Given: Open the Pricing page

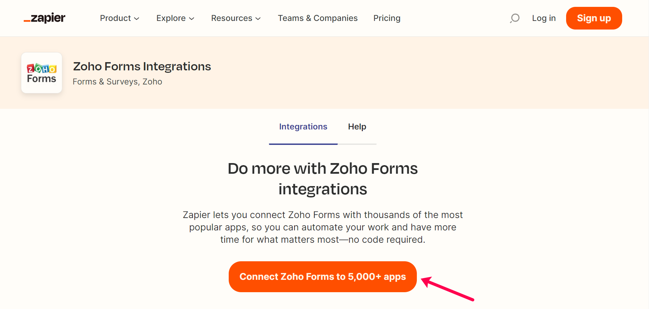Looking at the screenshot, I should (387, 18).
